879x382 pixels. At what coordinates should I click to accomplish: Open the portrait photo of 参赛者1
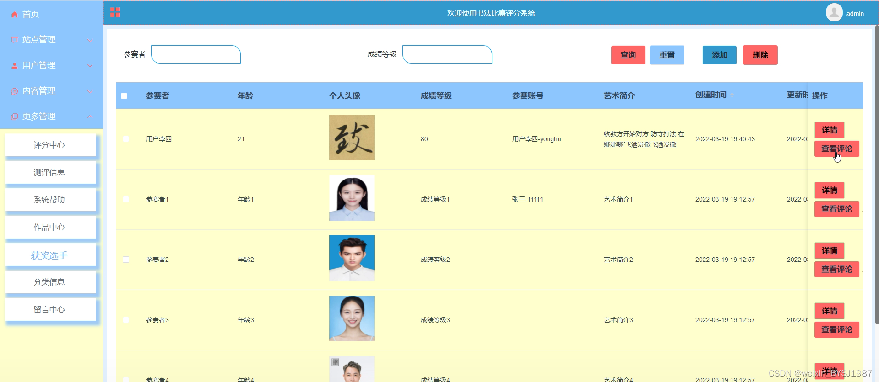[x=352, y=198]
